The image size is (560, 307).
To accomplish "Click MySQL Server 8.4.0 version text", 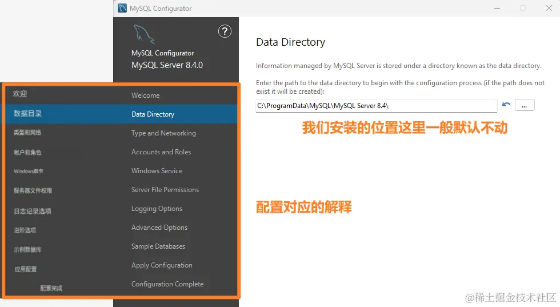I will [x=167, y=65].
